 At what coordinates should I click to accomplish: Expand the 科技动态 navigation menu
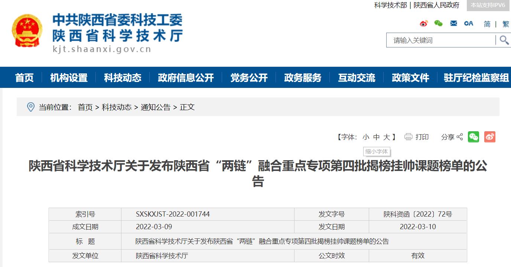pyautogui.click(x=123, y=78)
